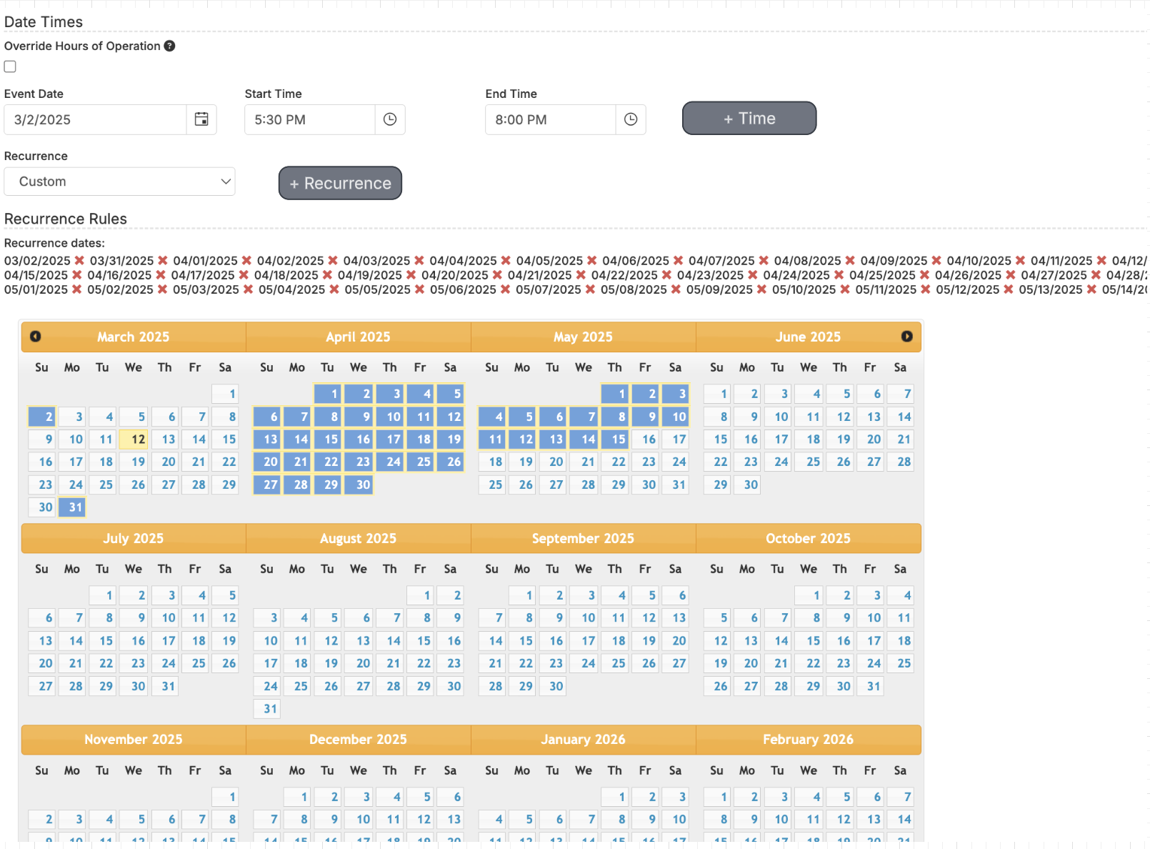The width and height of the screenshot is (1150, 849).
Task: Go to next months in calendar
Action: pos(907,337)
